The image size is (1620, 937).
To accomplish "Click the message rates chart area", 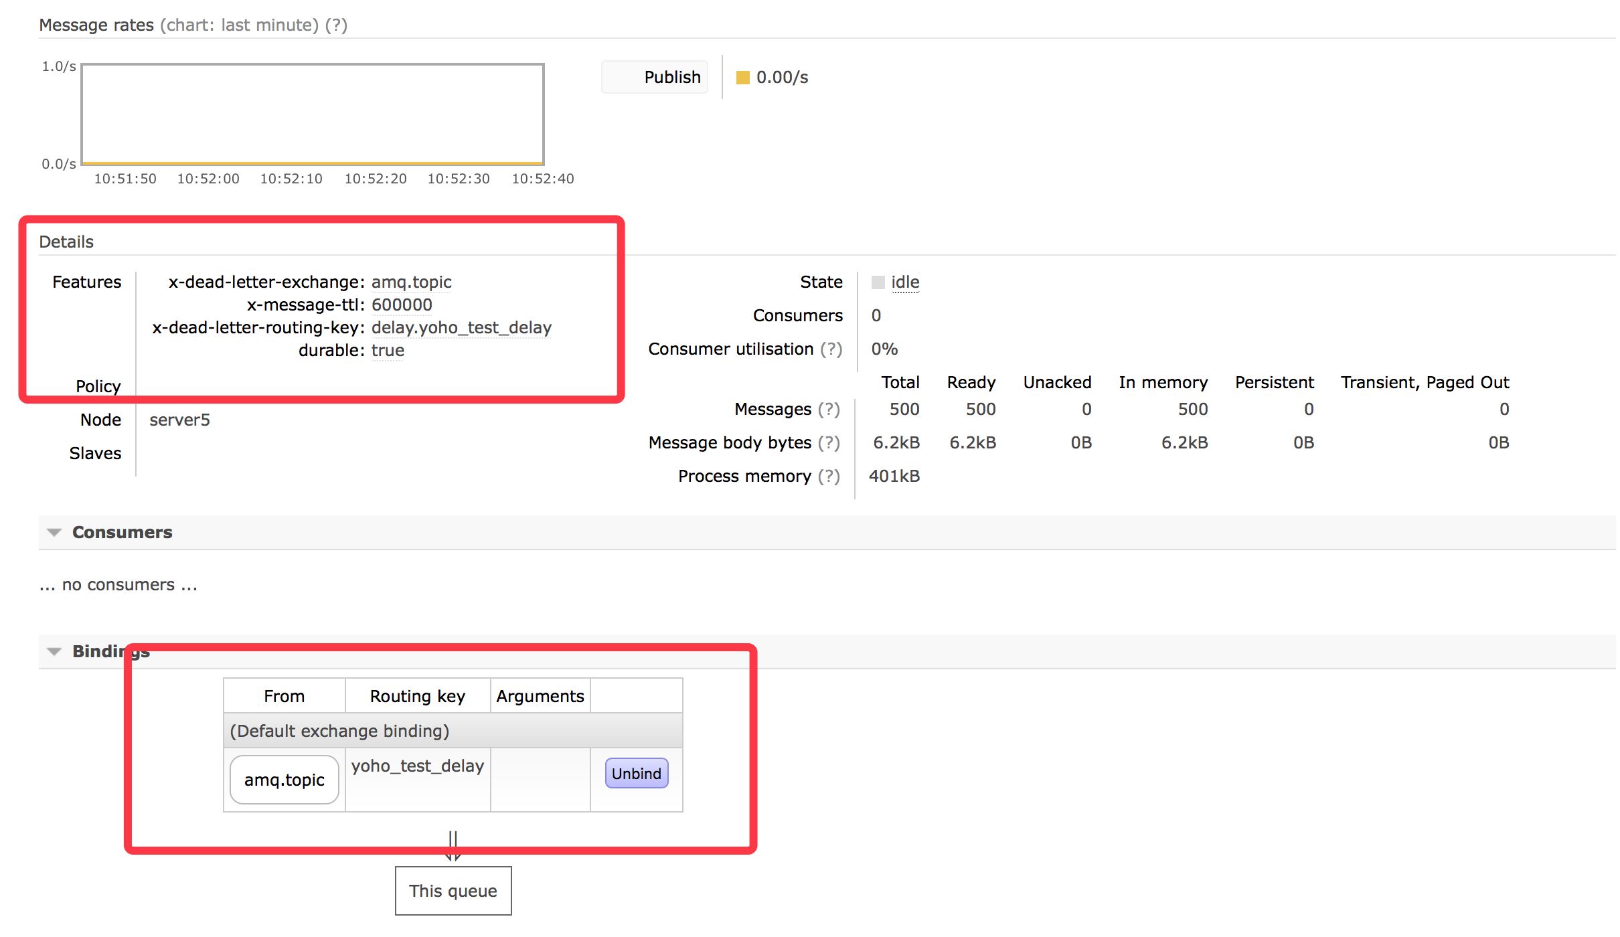I will [x=312, y=114].
